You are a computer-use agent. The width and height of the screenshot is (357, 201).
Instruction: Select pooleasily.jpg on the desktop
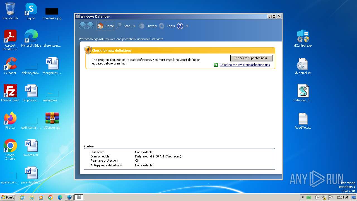click(x=52, y=13)
